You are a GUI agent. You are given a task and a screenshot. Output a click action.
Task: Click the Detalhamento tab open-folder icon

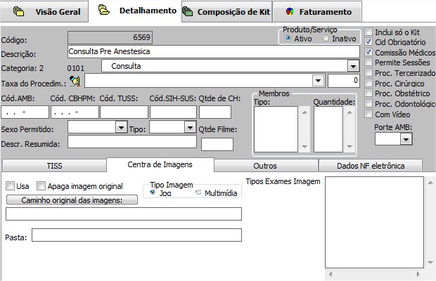104,11
